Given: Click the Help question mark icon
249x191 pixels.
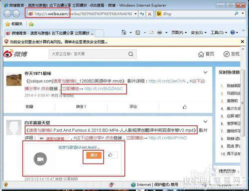Looking at the screenshot, I should tap(233, 32).
